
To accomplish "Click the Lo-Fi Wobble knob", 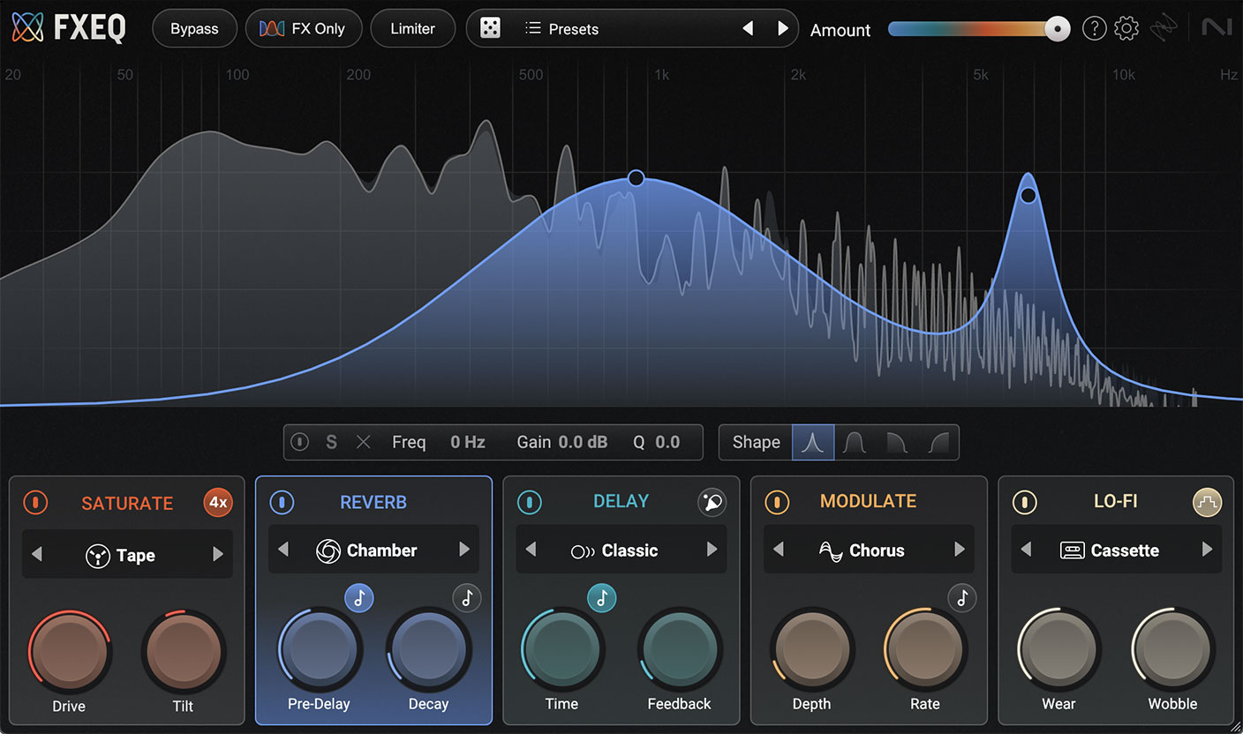I will coord(1173,649).
